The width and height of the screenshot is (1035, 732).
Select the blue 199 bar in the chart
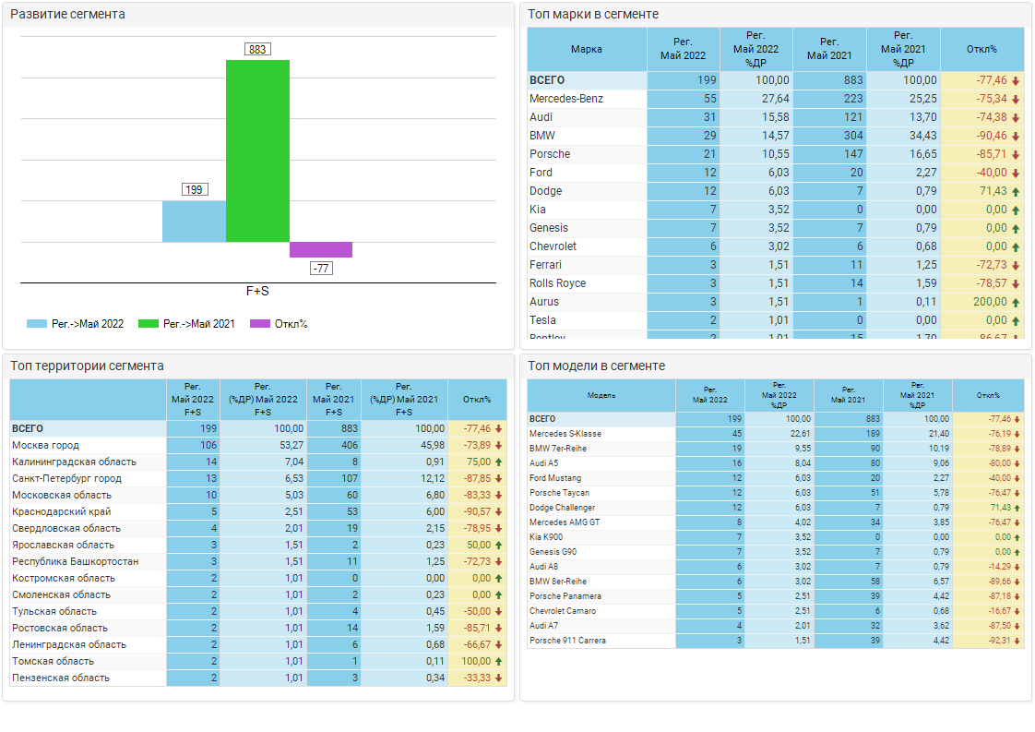tap(194, 222)
